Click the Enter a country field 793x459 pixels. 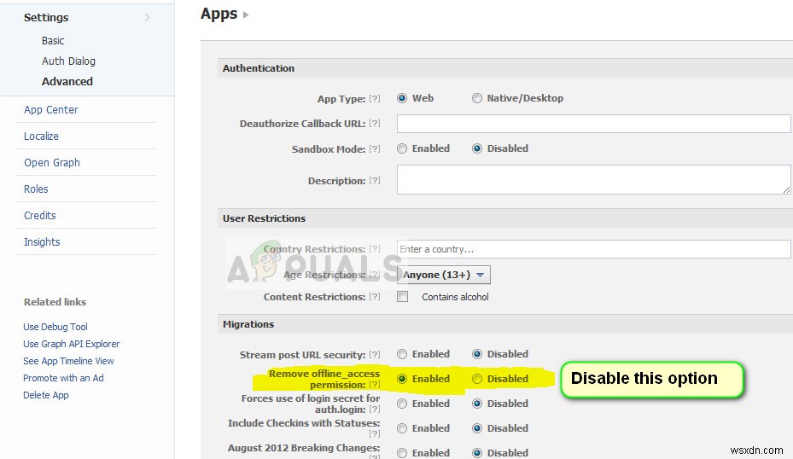594,249
